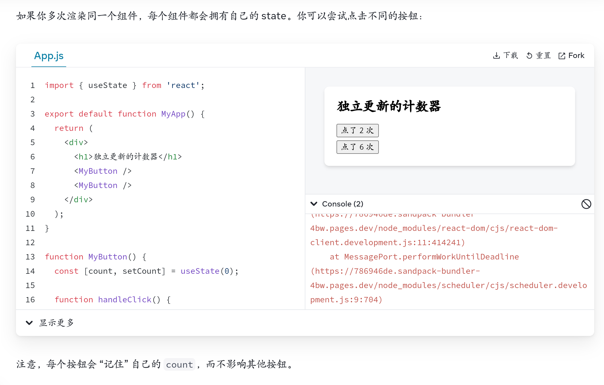Click the Console (2) header text
The image size is (604, 385).
coord(342,204)
